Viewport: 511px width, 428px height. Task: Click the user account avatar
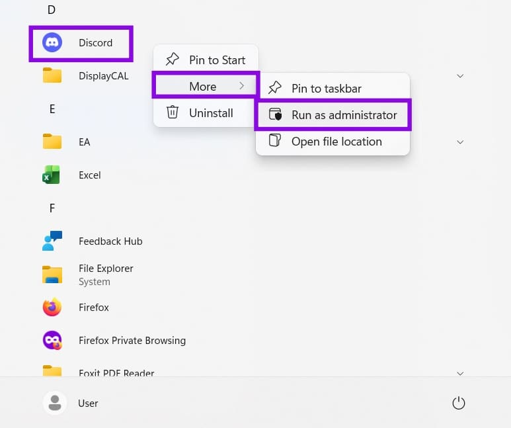coord(55,404)
